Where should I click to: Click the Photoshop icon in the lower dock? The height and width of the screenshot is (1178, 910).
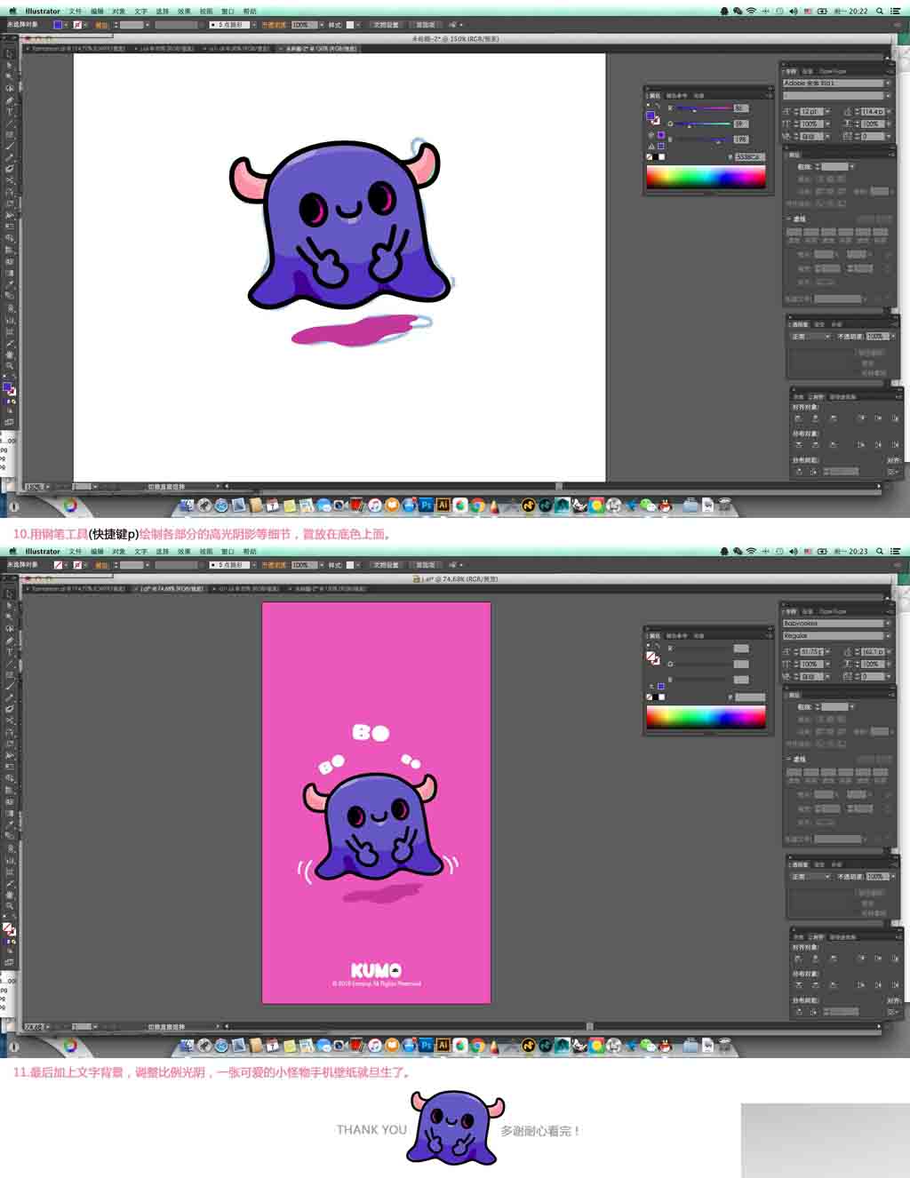[x=427, y=1045]
